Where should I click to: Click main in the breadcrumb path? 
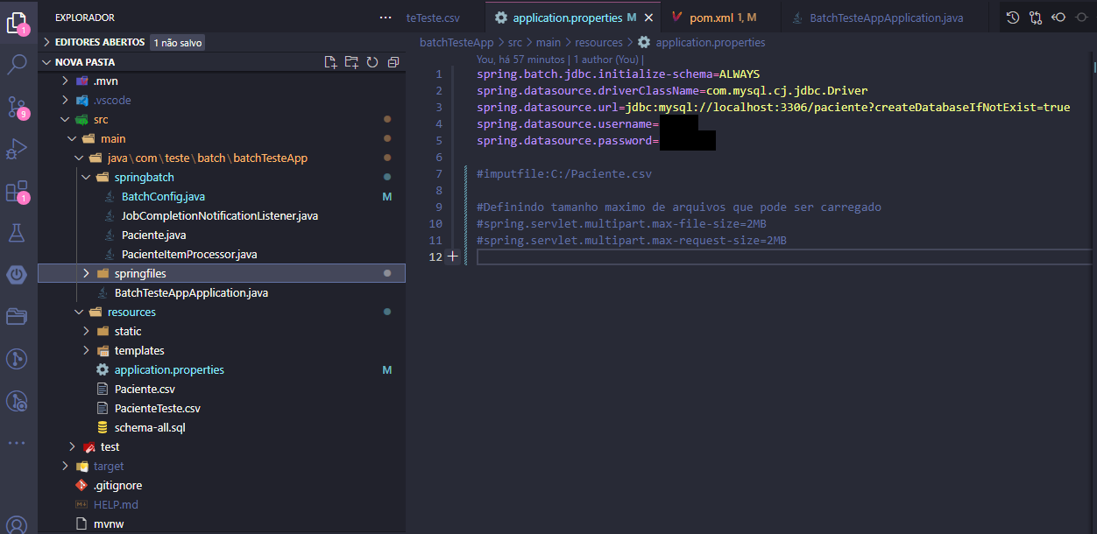coord(548,42)
